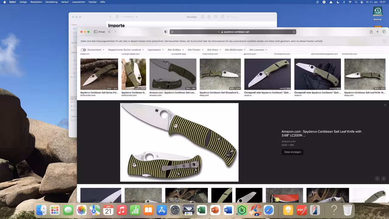
Task: Click the share icon in Photos window
Action: click(x=209, y=17)
